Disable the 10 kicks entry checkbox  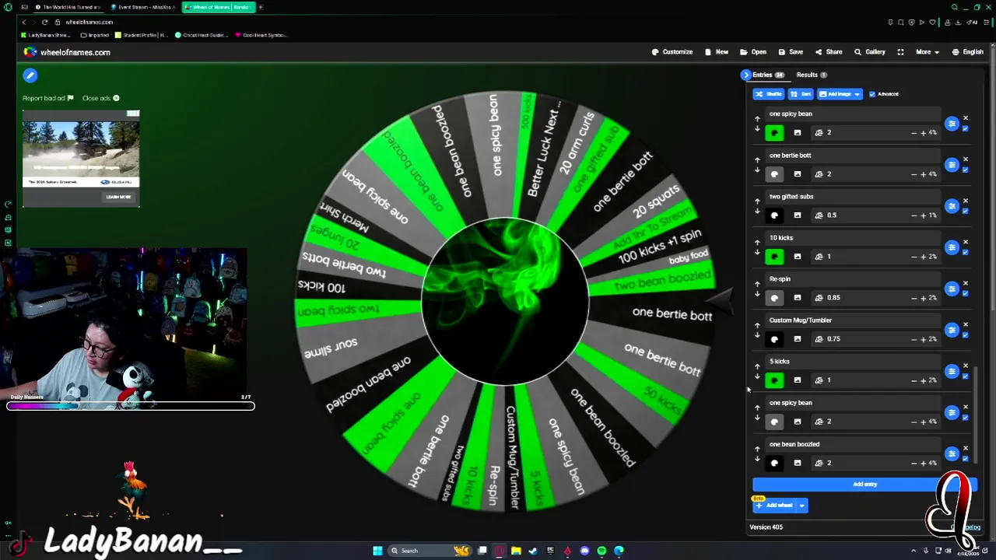[966, 252]
